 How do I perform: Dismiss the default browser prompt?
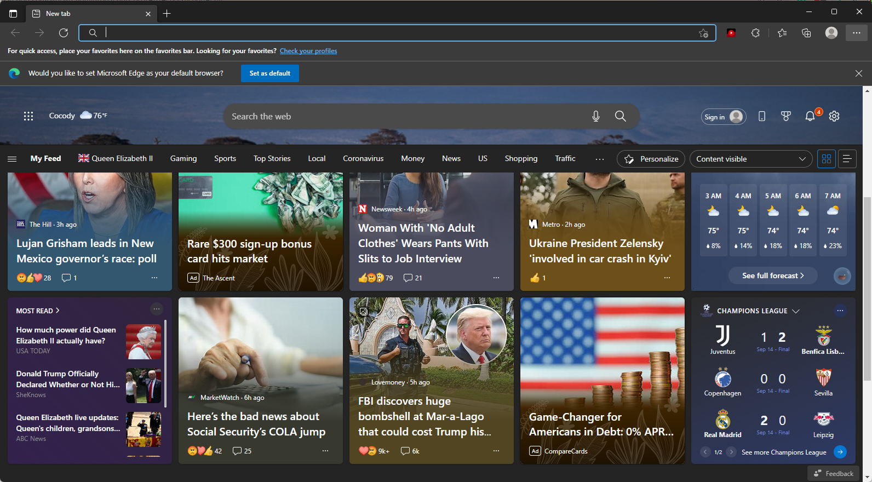point(859,73)
